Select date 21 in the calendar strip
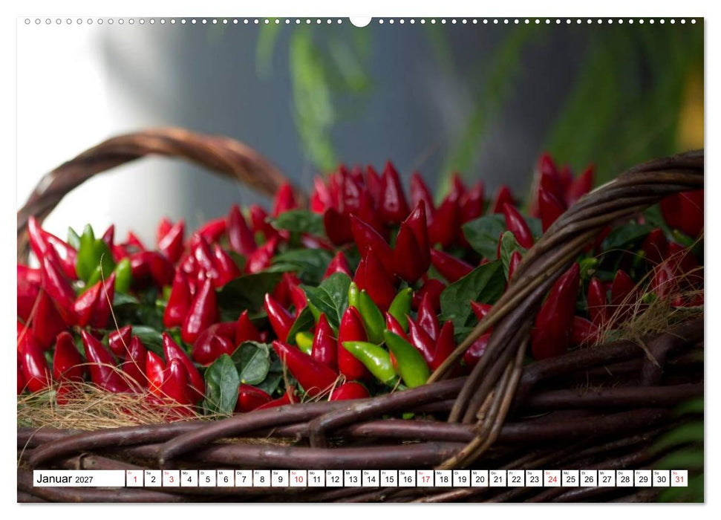Image resolution: width=721 pixels, height=520 pixels. (x=498, y=478)
